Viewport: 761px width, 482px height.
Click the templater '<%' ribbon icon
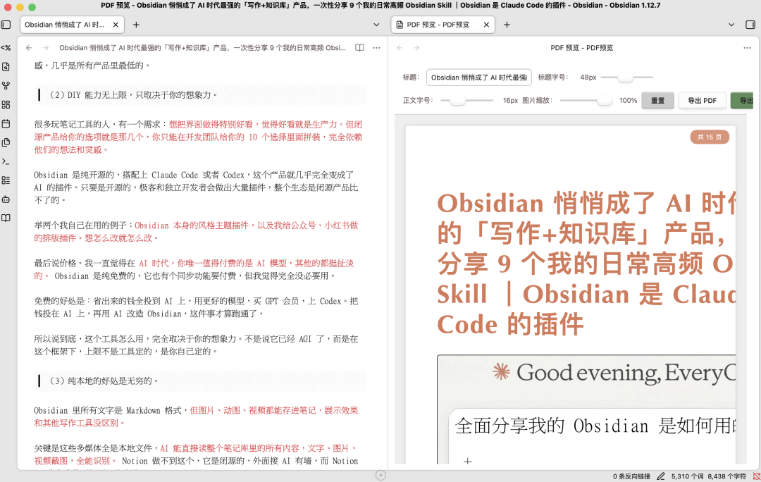click(6, 48)
